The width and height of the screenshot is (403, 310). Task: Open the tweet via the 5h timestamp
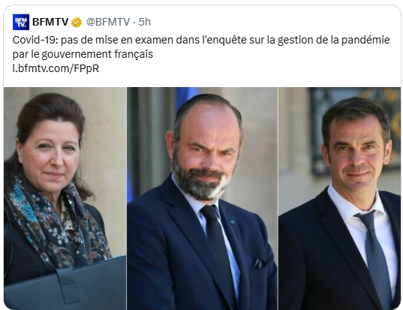click(144, 22)
